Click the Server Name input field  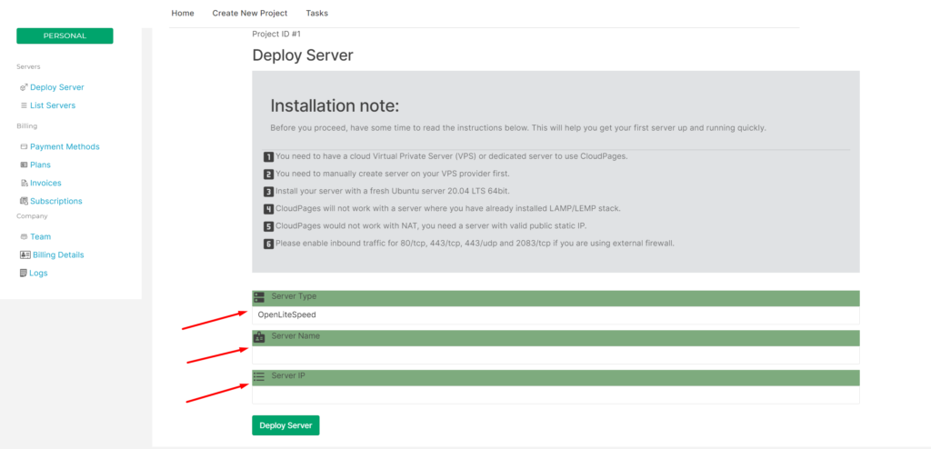tap(556, 355)
